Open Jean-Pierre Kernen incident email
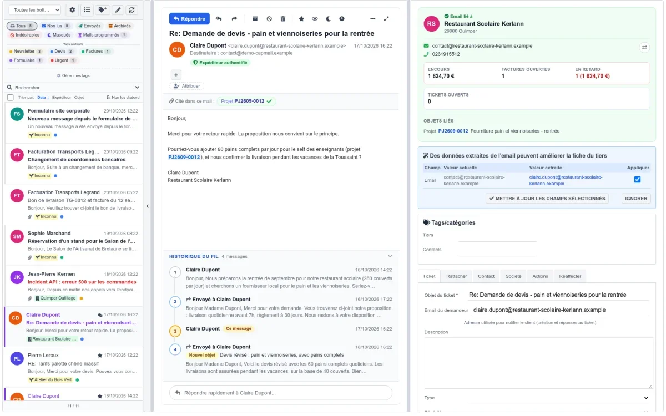 coord(73,286)
